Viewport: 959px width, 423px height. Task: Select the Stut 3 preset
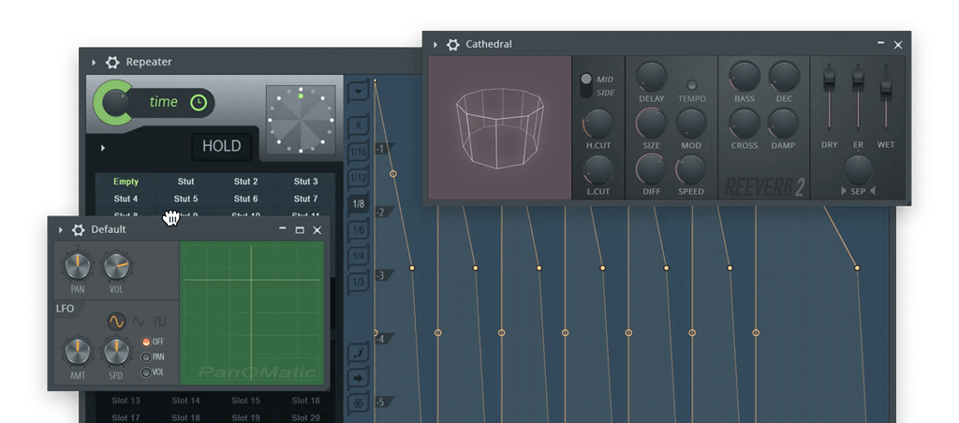point(306,182)
